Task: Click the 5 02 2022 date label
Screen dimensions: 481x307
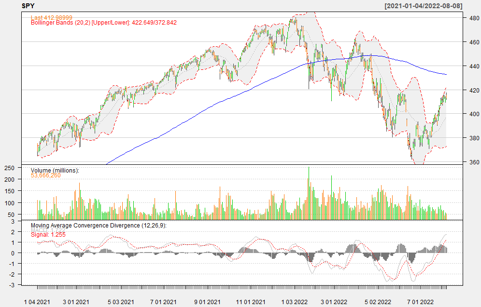Action: (x=378, y=302)
